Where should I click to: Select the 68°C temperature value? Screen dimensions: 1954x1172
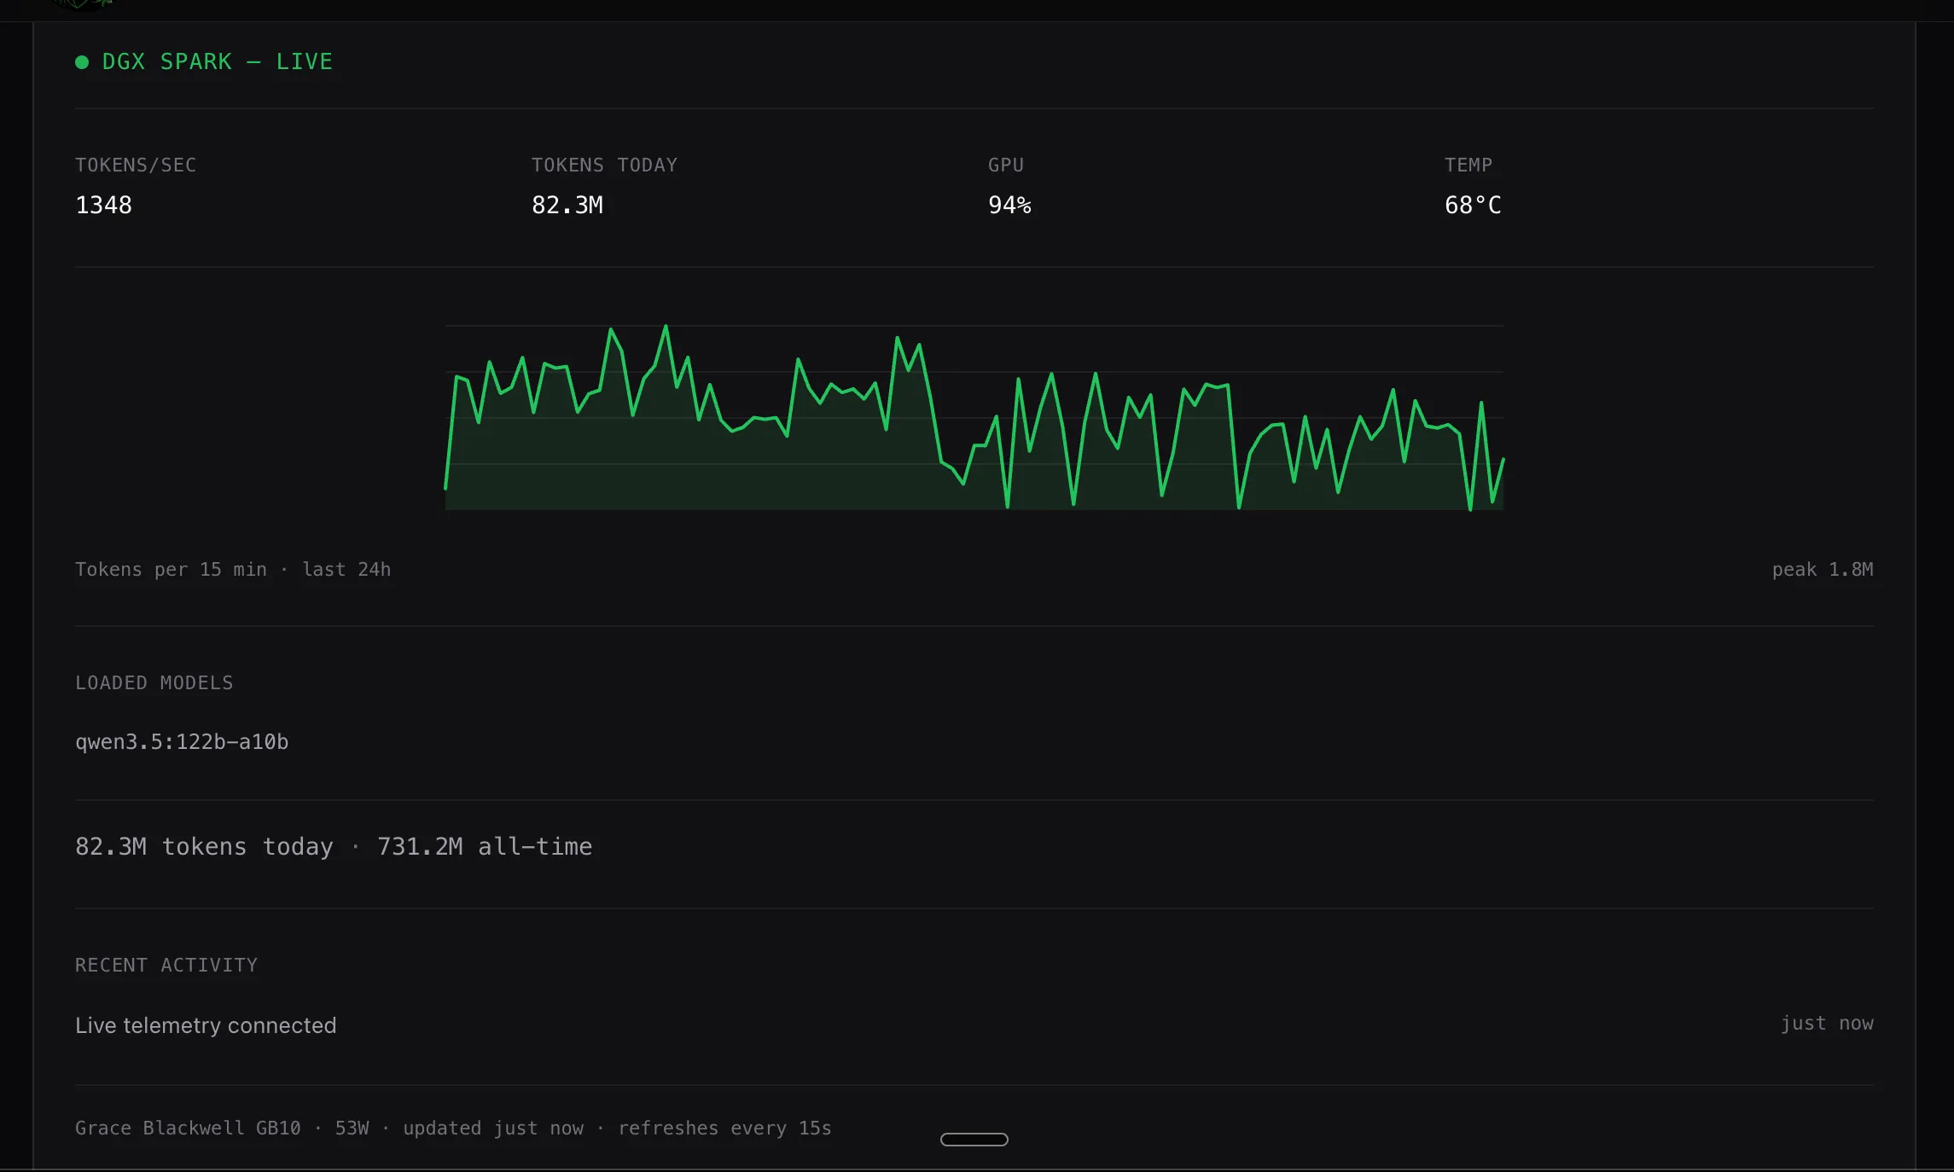[1473, 206]
